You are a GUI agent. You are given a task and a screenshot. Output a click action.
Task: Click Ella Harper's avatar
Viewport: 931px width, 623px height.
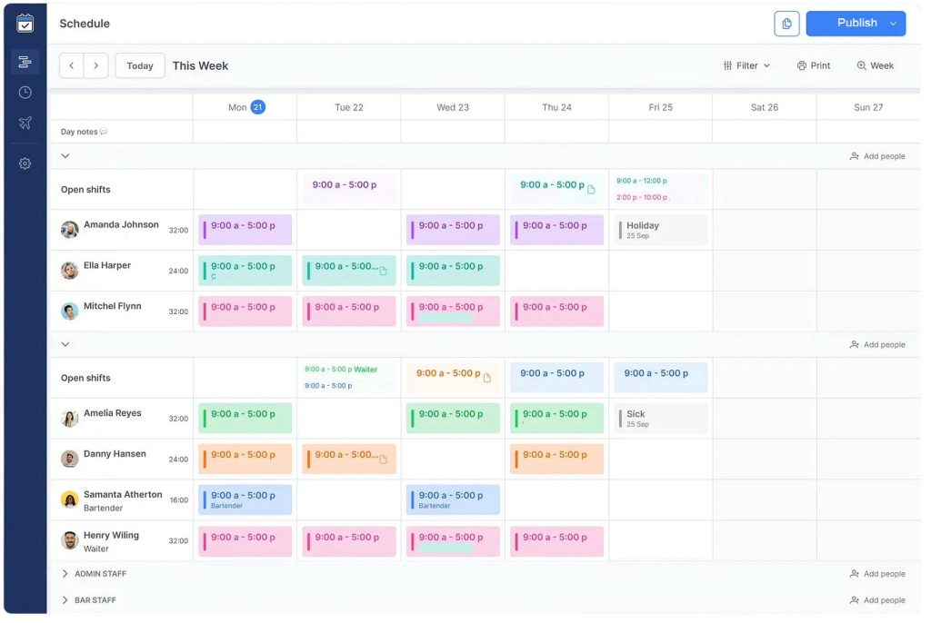pos(69,271)
